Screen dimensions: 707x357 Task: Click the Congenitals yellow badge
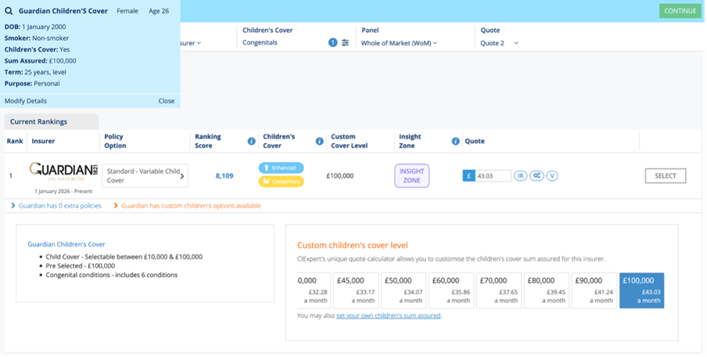point(282,182)
